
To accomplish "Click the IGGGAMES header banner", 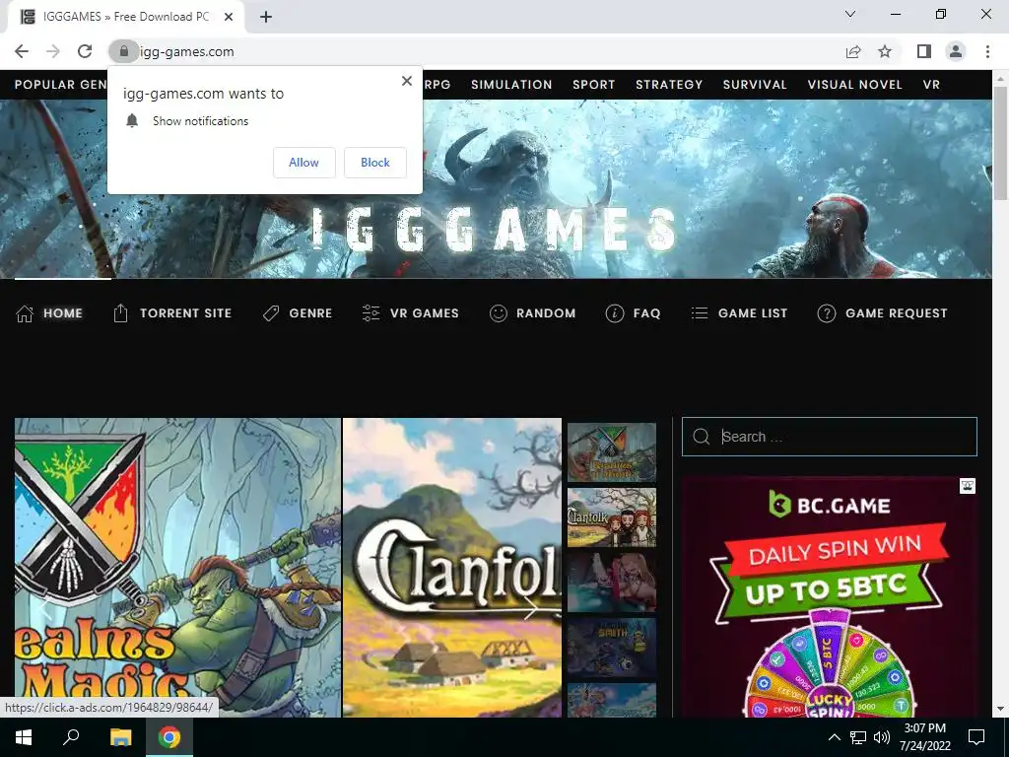I will pyautogui.click(x=497, y=188).
